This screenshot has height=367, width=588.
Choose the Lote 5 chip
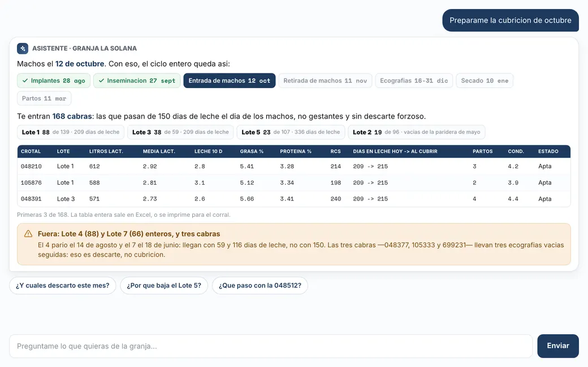point(291,132)
